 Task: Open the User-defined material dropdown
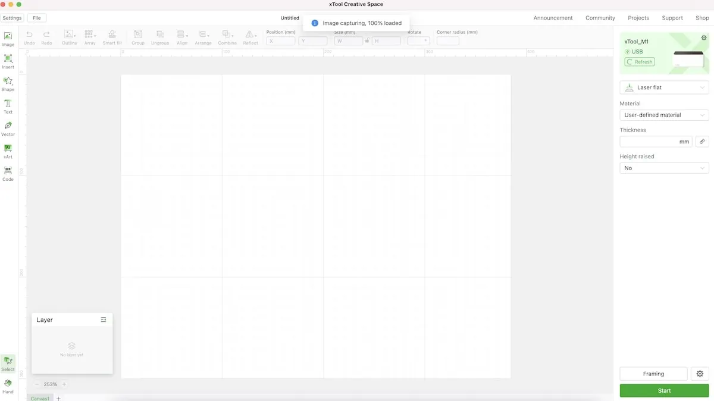click(x=665, y=115)
